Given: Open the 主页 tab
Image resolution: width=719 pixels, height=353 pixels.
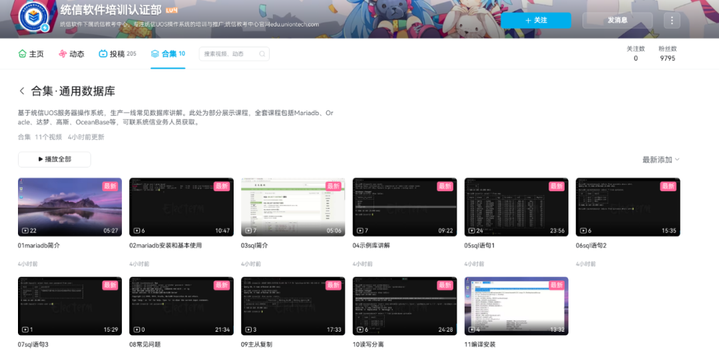Looking at the screenshot, I should click(31, 54).
